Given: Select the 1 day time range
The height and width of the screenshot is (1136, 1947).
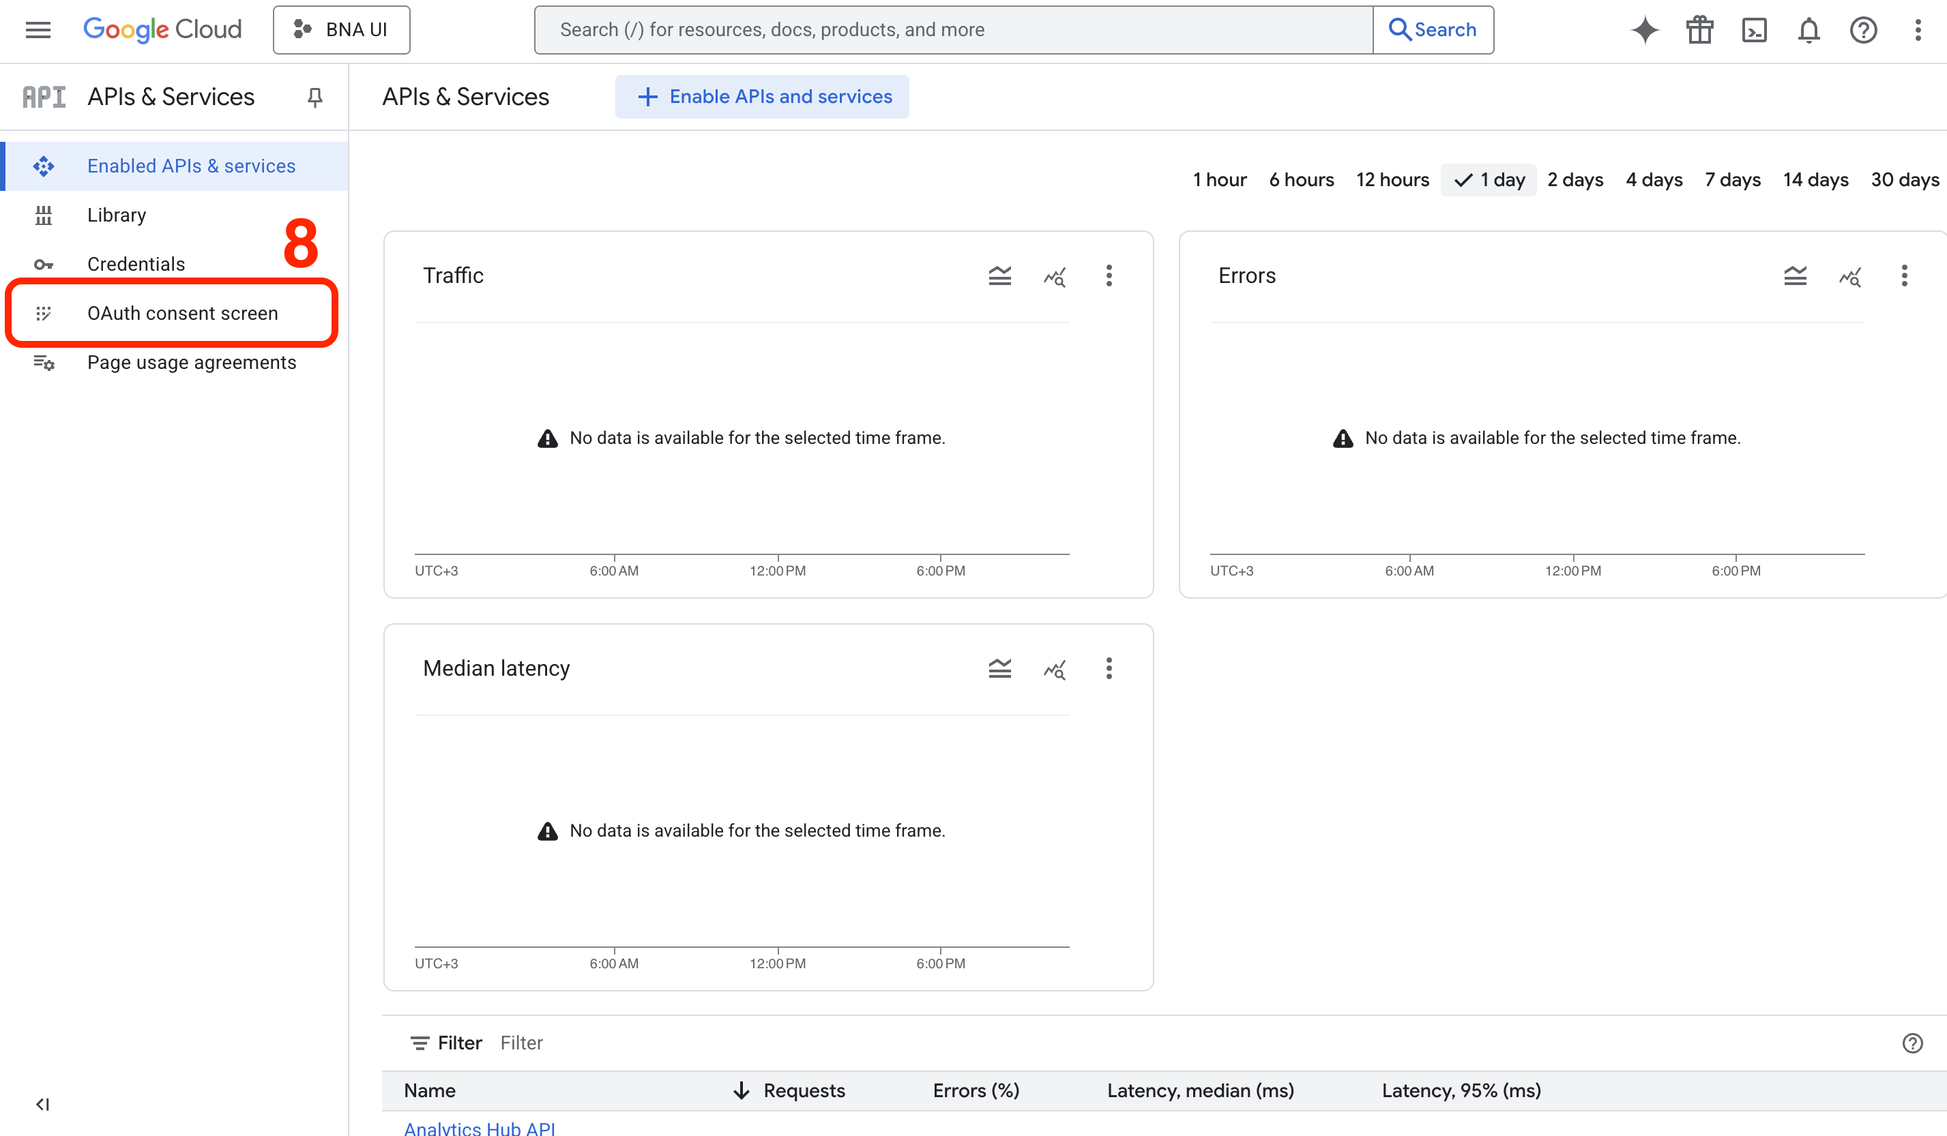Looking at the screenshot, I should tap(1489, 180).
